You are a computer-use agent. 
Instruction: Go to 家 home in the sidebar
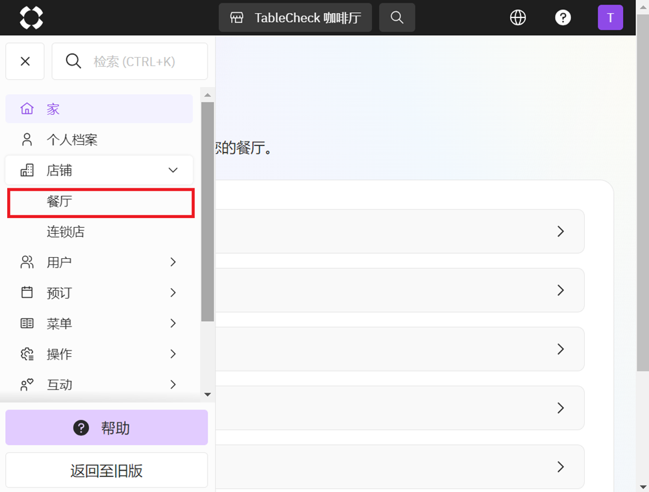[99, 109]
